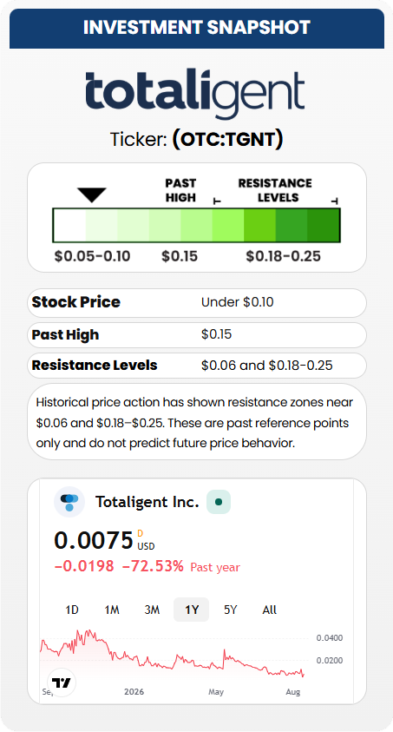Click the white $0.05-0.10 swatch
393x732 pixels.
click(x=70, y=225)
